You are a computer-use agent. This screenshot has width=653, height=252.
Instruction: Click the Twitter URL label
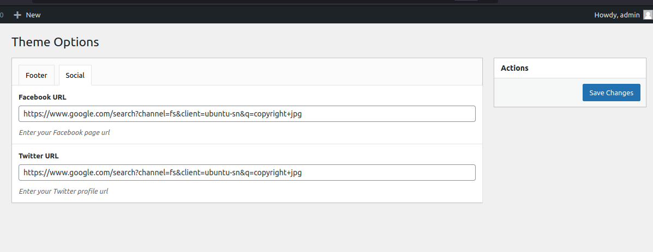click(39, 156)
